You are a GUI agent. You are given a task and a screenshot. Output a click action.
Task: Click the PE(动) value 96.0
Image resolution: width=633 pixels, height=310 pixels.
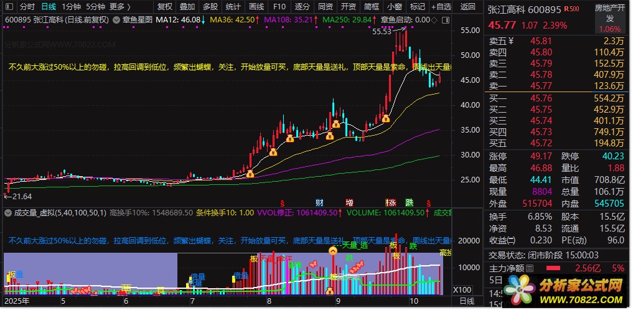coord(616,240)
